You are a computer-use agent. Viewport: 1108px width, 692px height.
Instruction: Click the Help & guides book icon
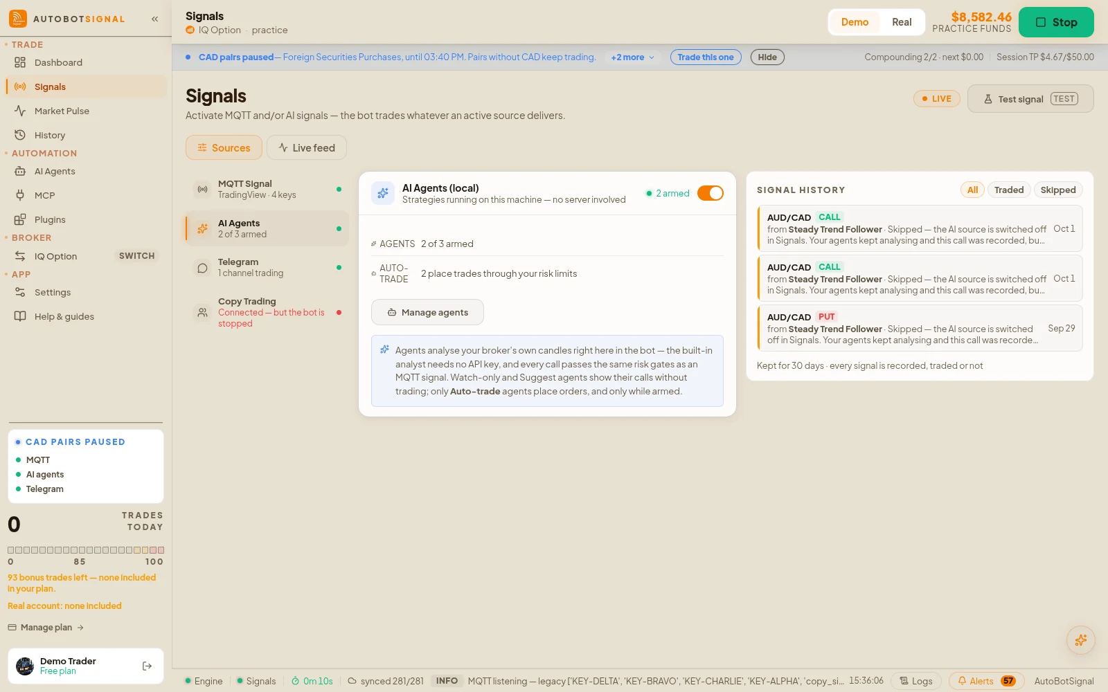pos(20,316)
